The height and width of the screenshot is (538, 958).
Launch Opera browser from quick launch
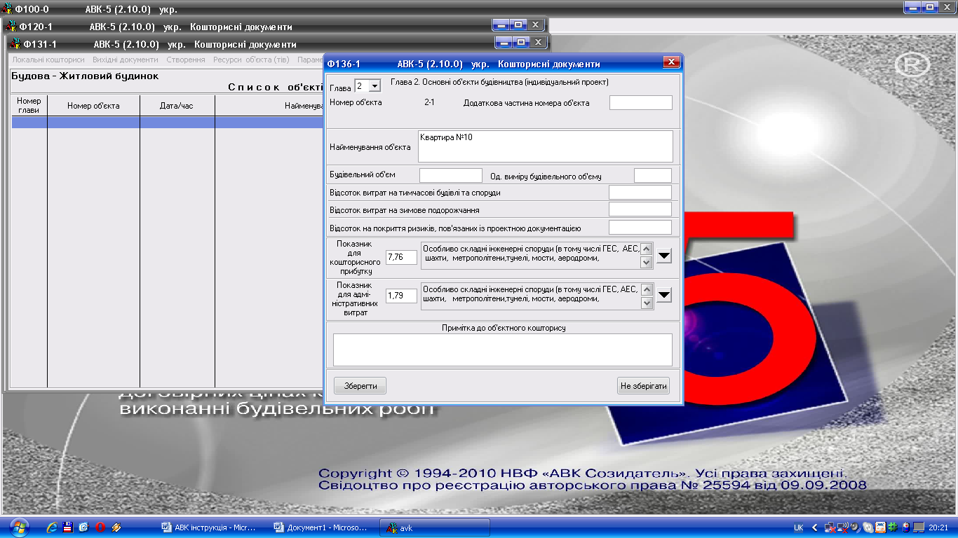(100, 527)
